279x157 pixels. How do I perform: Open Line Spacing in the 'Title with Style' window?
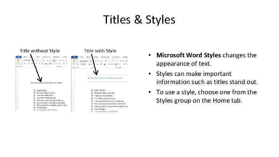pos(119,64)
